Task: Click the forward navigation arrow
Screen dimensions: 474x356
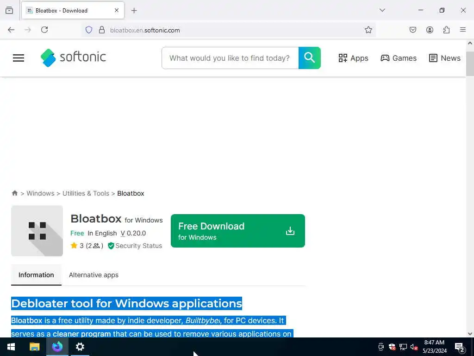Action: pos(28,30)
